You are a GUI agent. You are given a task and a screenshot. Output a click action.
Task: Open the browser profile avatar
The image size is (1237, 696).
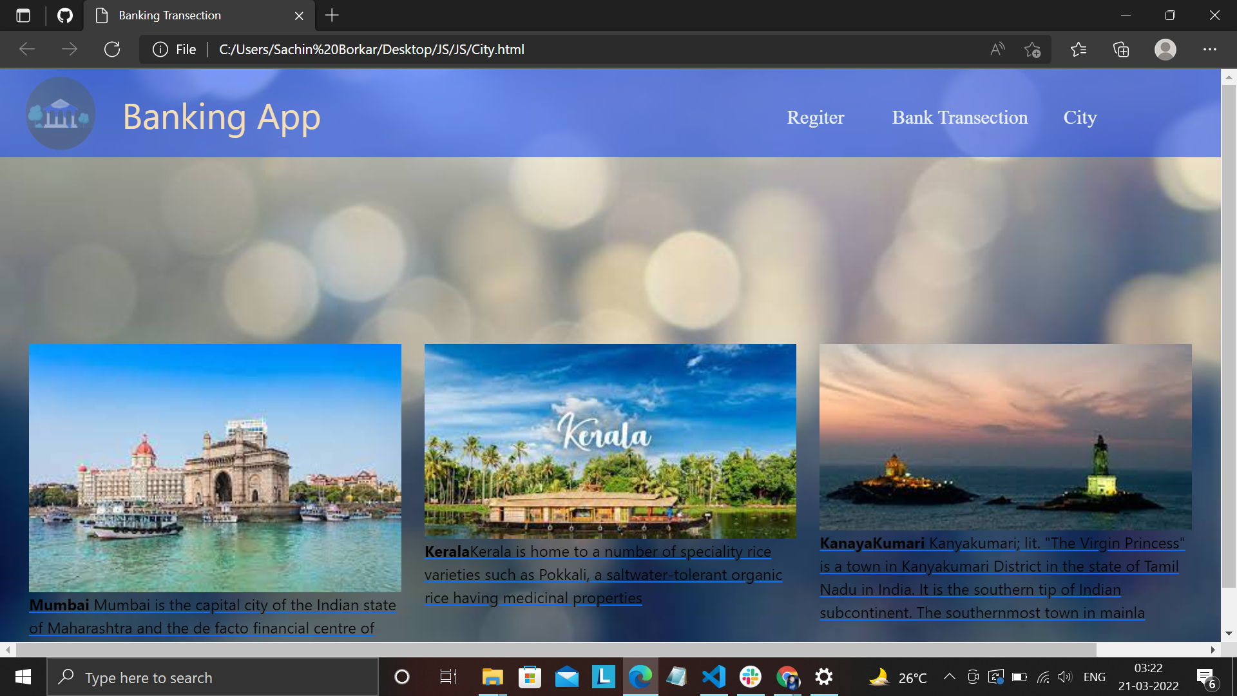pyautogui.click(x=1165, y=50)
